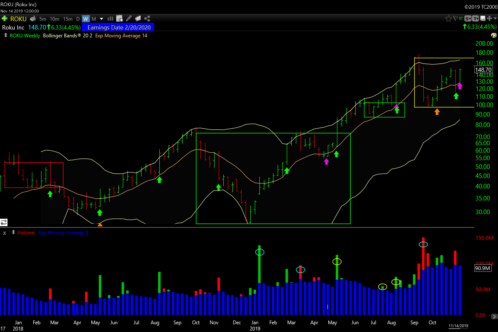
Task: Open the Volume indicator label
Action: point(26,233)
